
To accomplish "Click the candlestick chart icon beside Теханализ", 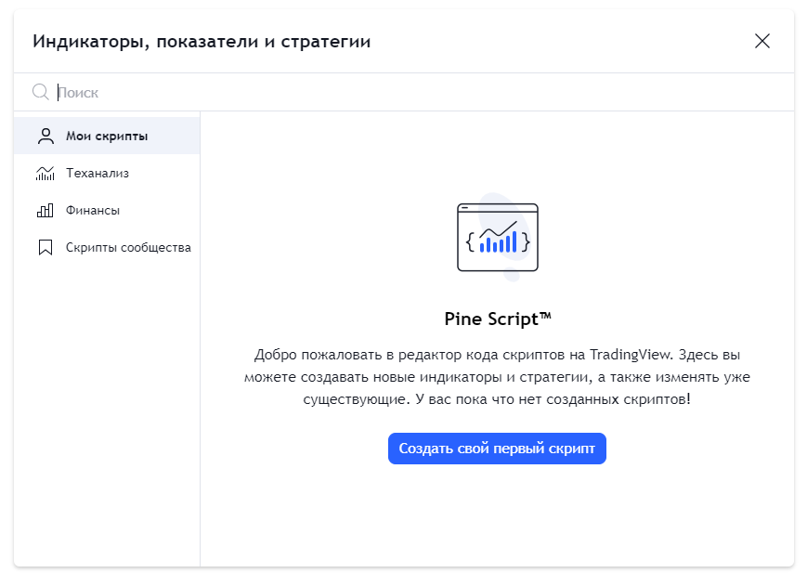I will [x=44, y=173].
